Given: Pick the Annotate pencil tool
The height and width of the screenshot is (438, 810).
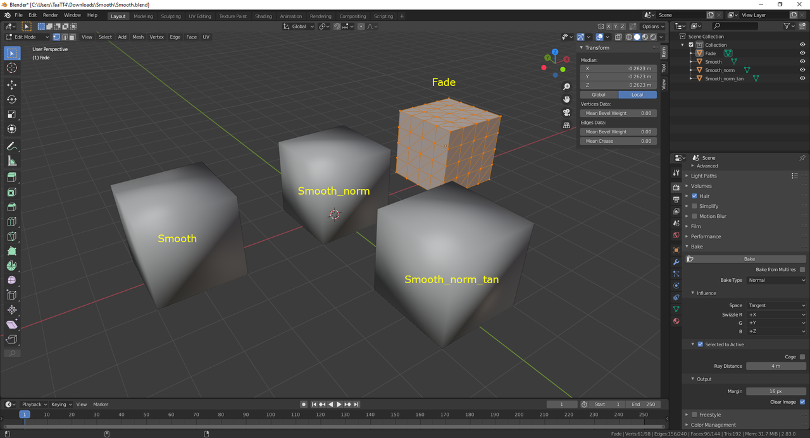Looking at the screenshot, I should click(11, 146).
